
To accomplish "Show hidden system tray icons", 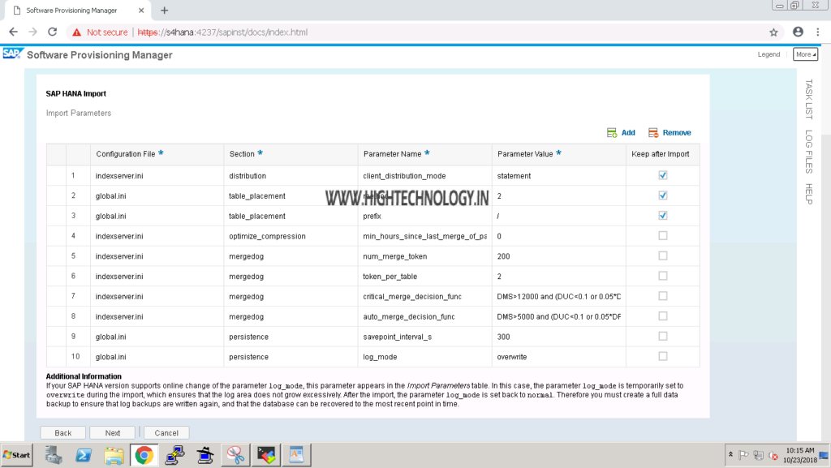I will coord(731,455).
